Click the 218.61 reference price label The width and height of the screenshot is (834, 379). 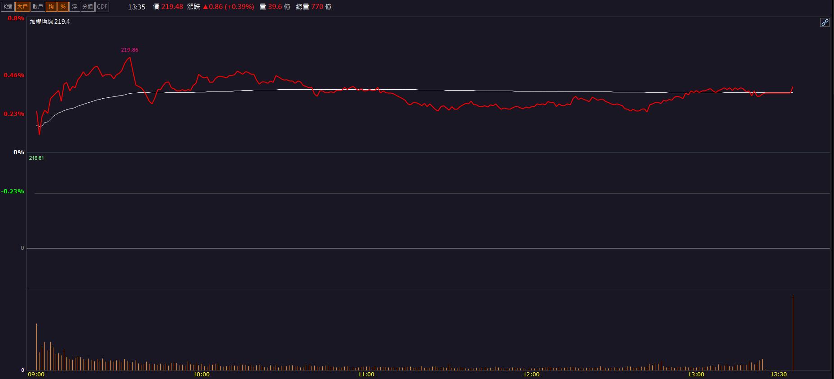(36, 158)
